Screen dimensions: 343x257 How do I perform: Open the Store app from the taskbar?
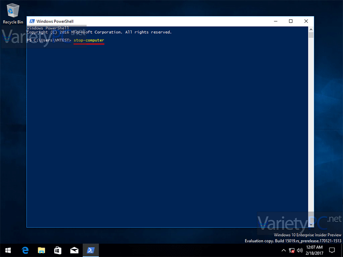[58, 250]
